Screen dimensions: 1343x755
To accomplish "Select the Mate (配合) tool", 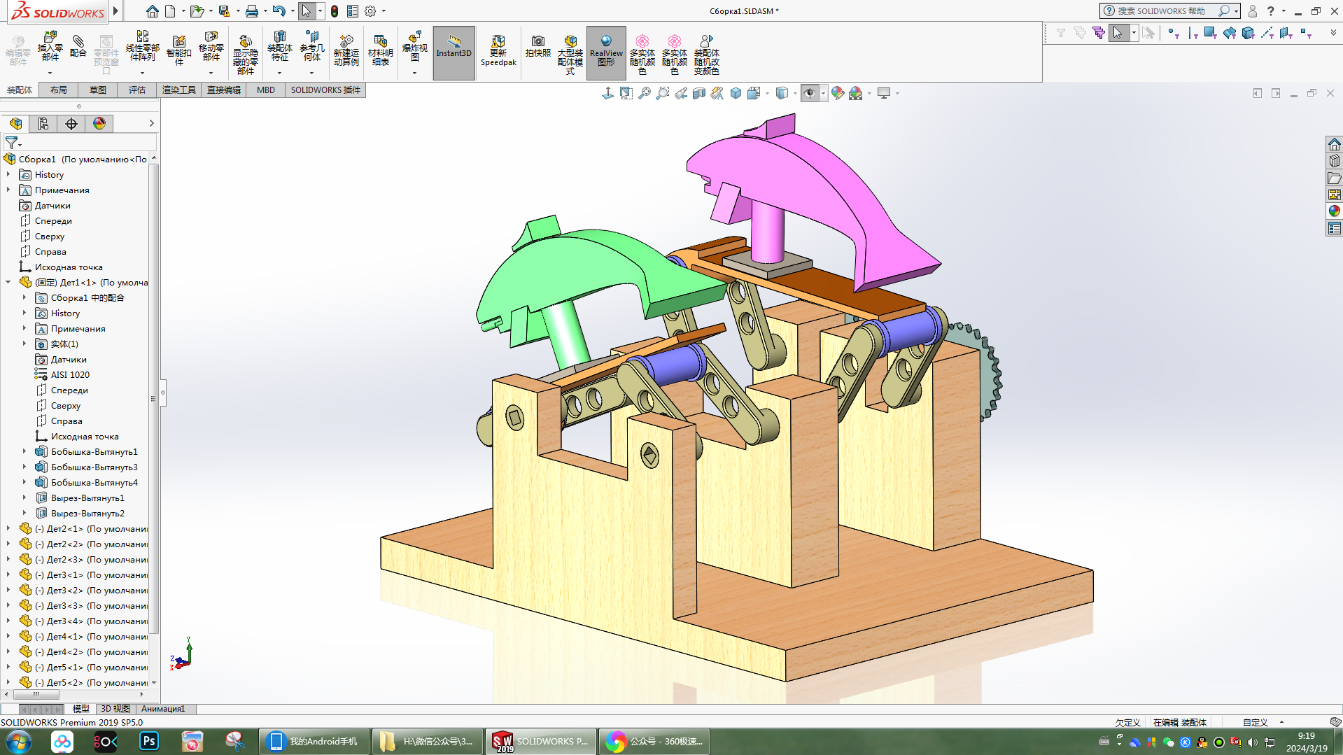I will coord(78,46).
